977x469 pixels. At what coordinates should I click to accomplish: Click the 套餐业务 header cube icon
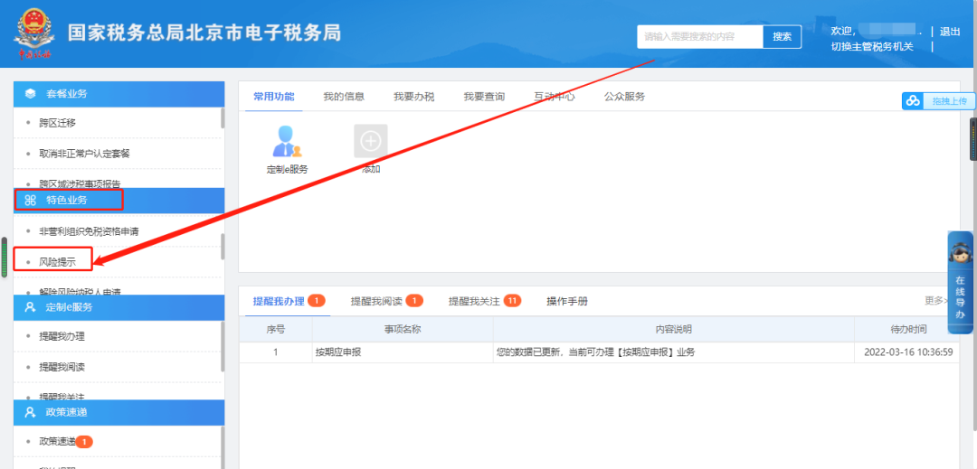[x=30, y=93]
